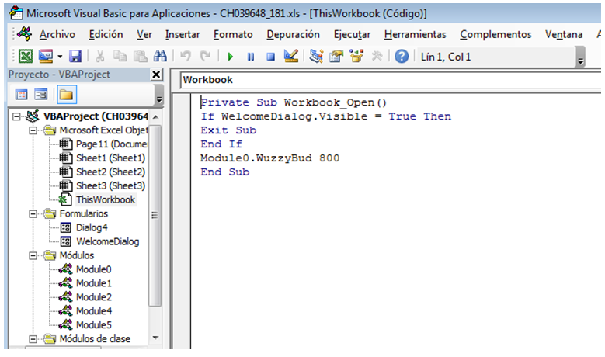
Task: Select Module5 in the tree
Action: [94, 324]
